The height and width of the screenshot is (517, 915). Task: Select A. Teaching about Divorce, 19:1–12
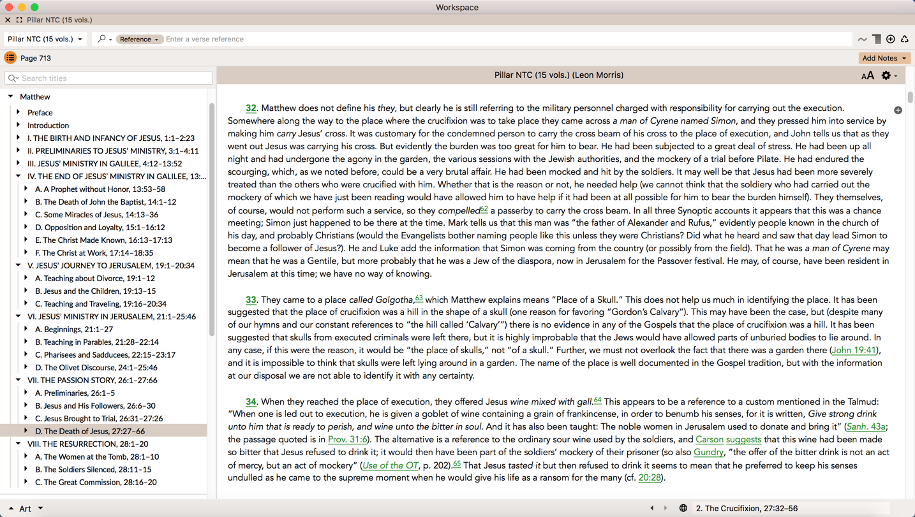95,278
